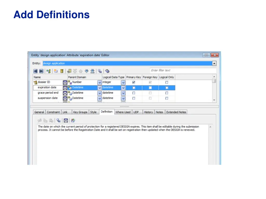
Task: Click the book help icon in toolbar
Action: 107,71
